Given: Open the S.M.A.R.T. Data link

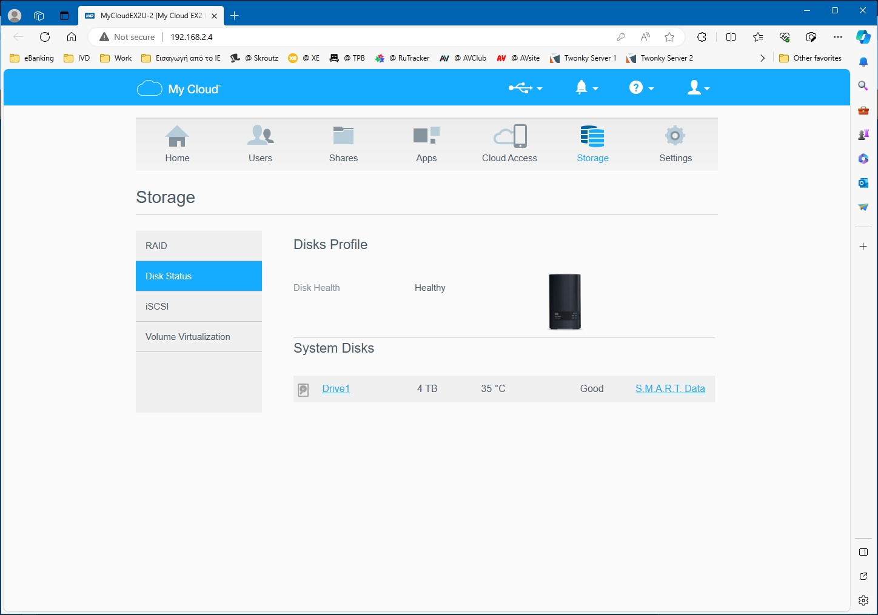Looking at the screenshot, I should tap(670, 389).
